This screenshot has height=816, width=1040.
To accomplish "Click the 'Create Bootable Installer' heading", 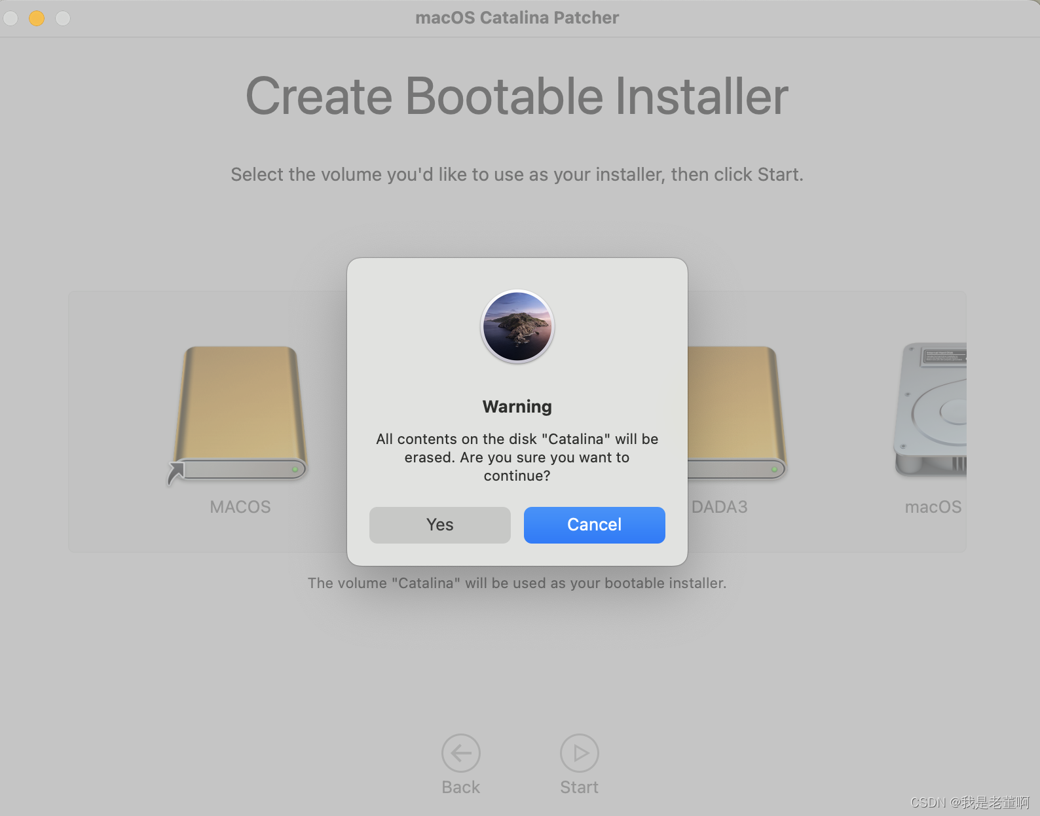I will pos(517,96).
